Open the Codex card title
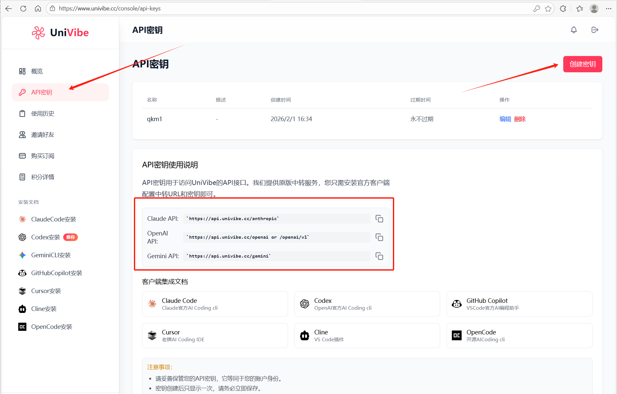 point(323,301)
